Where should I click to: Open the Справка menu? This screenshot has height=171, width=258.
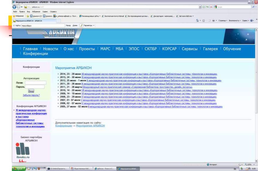53,12
